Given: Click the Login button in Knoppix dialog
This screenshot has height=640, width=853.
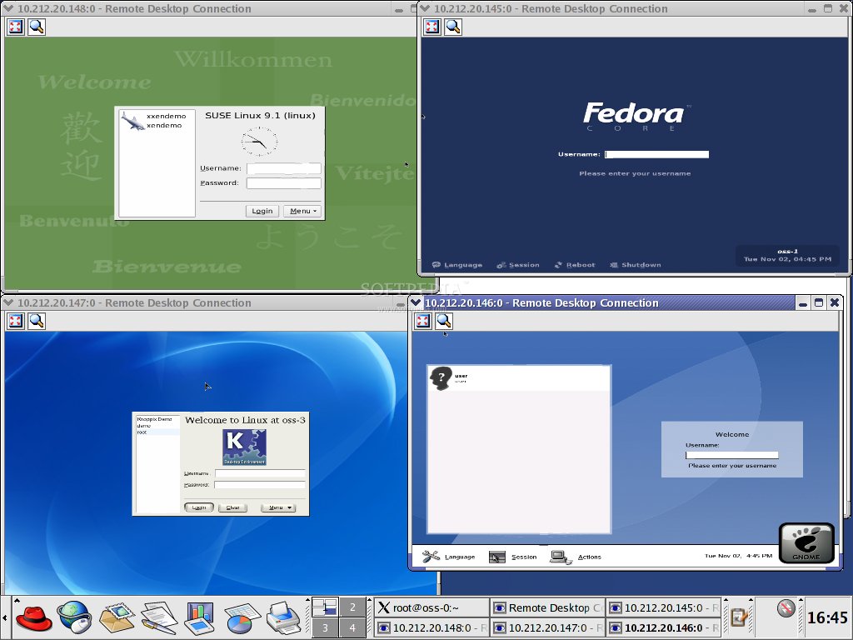Looking at the screenshot, I should click(199, 507).
